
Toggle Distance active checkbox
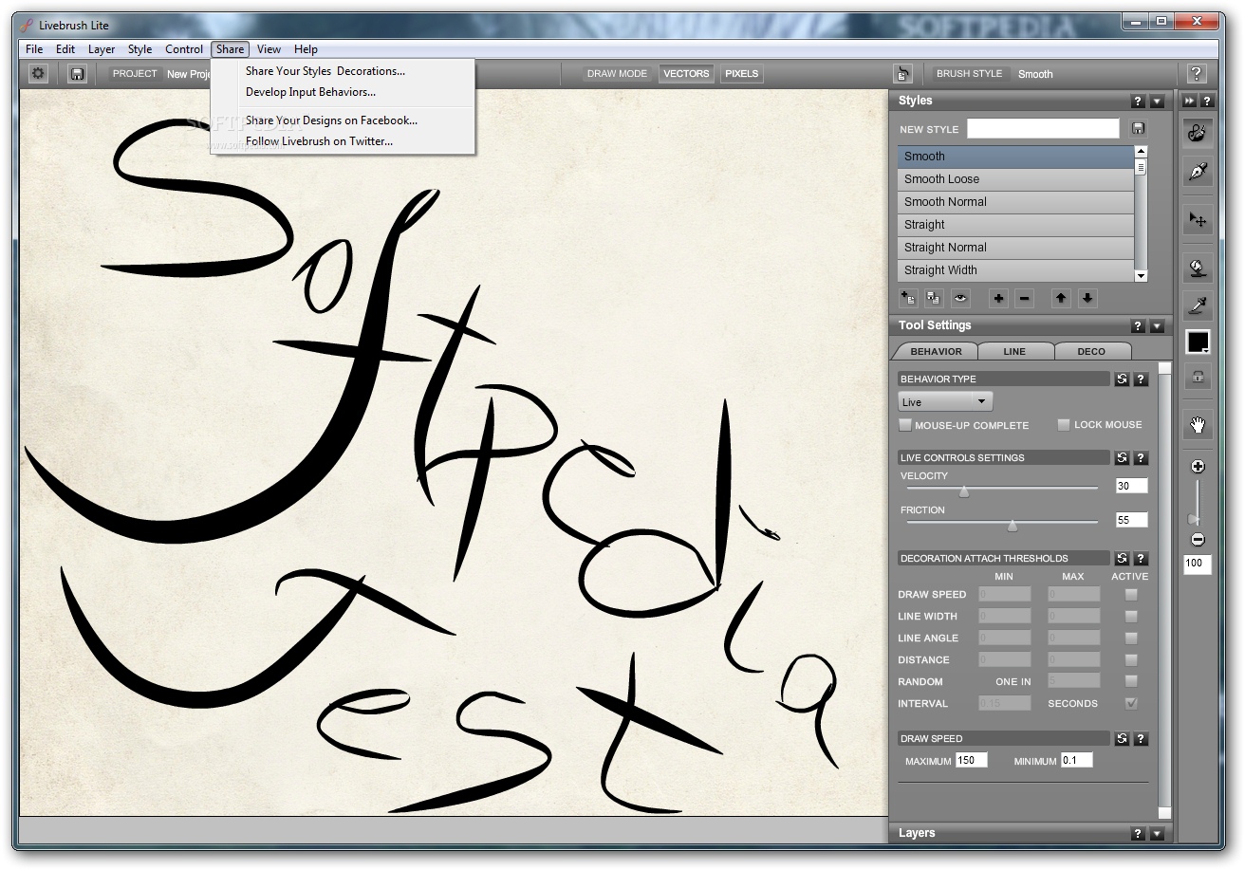[x=1131, y=659]
